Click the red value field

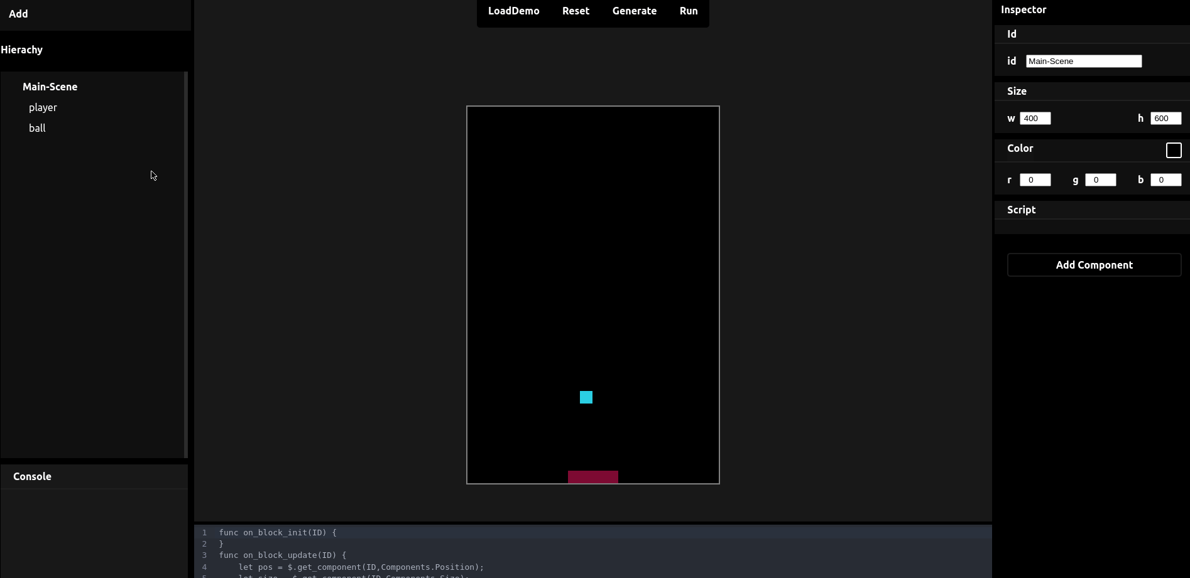[1035, 179]
